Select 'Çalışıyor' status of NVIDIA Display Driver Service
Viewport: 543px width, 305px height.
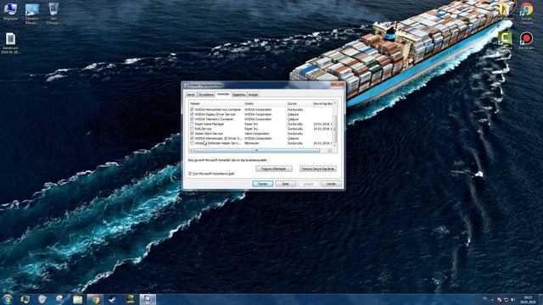(293, 114)
